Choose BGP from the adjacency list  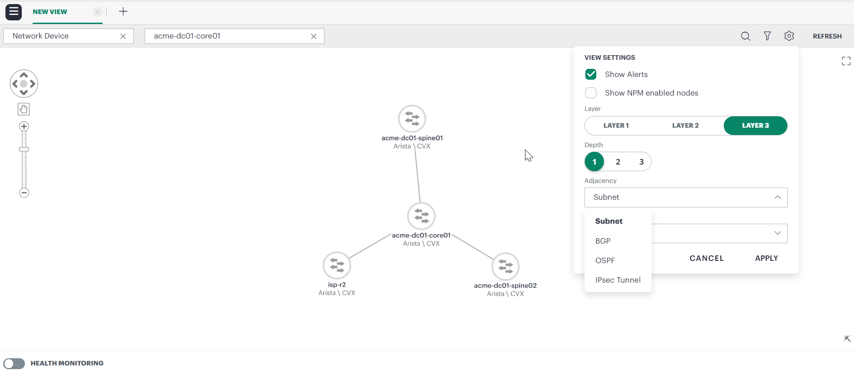coord(603,241)
